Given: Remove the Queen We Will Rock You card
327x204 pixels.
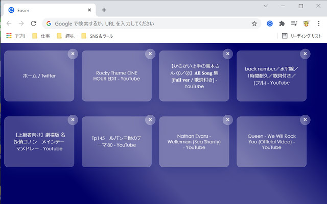Looking at the screenshot, I should (x=305, y=120).
